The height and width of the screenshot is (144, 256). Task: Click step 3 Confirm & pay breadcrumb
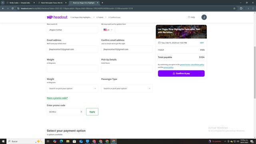114,17
